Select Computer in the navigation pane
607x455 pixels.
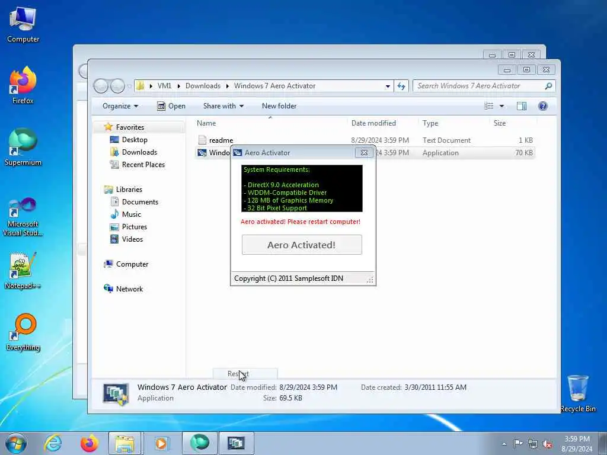[132, 264]
